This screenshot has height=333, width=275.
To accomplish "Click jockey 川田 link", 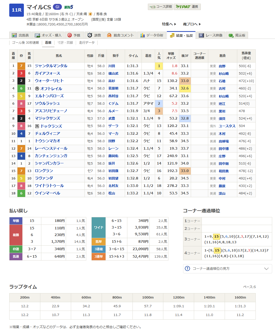I will pos(112,66).
